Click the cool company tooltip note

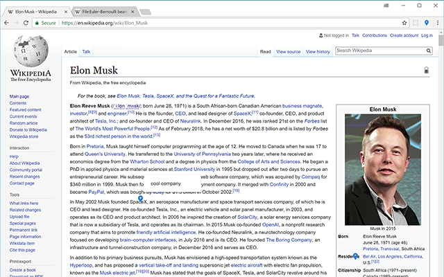(172, 184)
